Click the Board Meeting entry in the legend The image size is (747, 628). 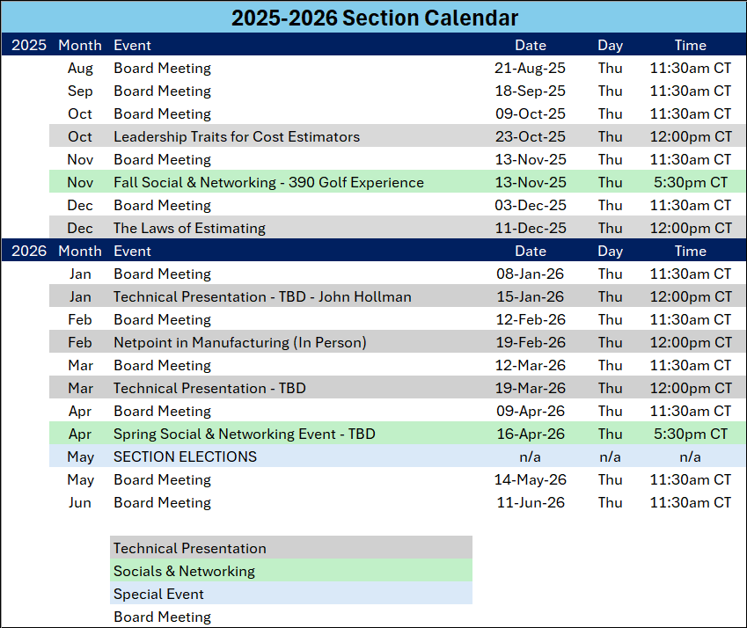(162, 617)
